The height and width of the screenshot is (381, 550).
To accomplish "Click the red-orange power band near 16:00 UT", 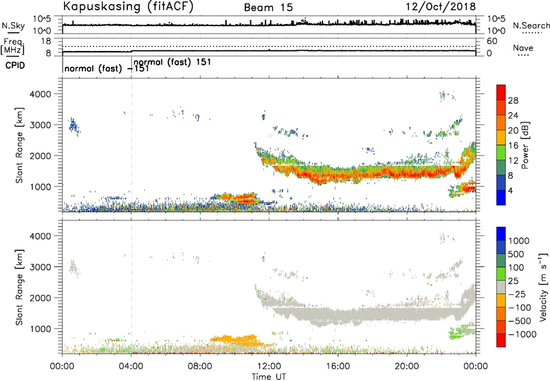I will (x=338, y=175).
